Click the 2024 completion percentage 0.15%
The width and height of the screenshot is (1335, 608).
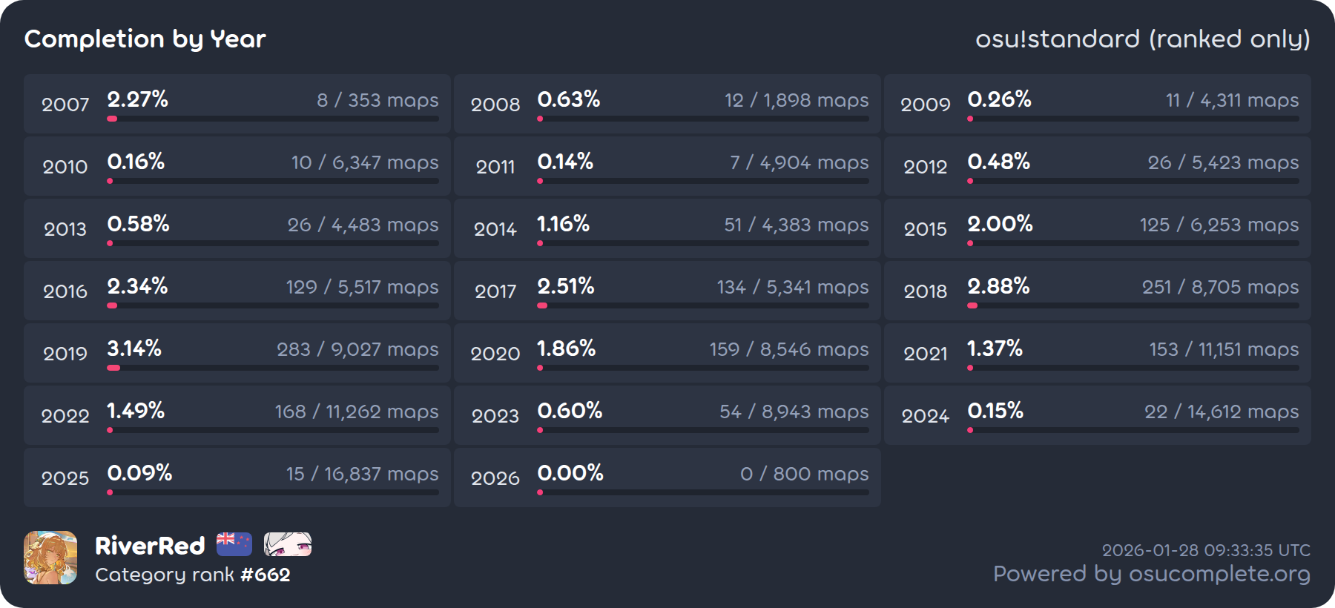pos(995,411)
